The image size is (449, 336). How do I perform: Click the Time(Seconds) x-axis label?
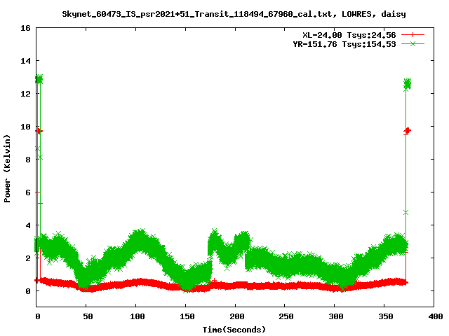pyautogui.click(x=234, y=330)
